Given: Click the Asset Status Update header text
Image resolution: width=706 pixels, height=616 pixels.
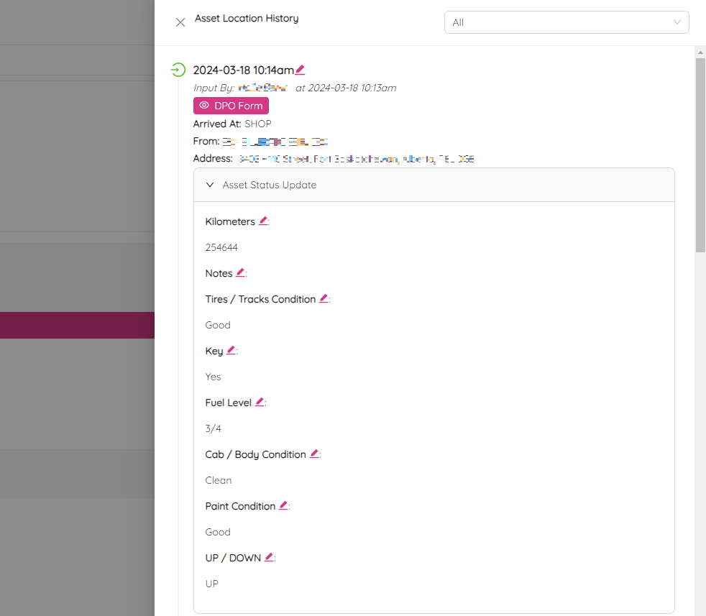Looking at the screenshot, I should coord(269,185).
